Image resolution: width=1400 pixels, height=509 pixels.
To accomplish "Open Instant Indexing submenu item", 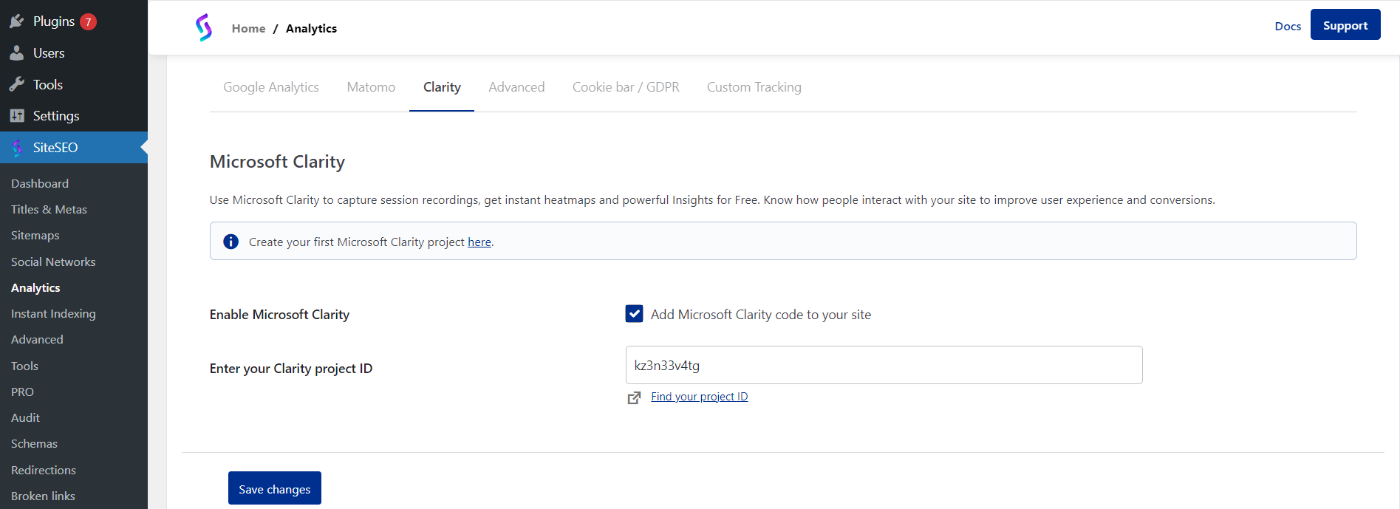I will 53,313.
